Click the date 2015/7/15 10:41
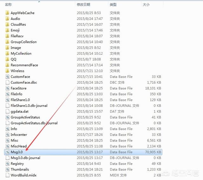Viewport: 203px width, 180px height. (90, 77)
